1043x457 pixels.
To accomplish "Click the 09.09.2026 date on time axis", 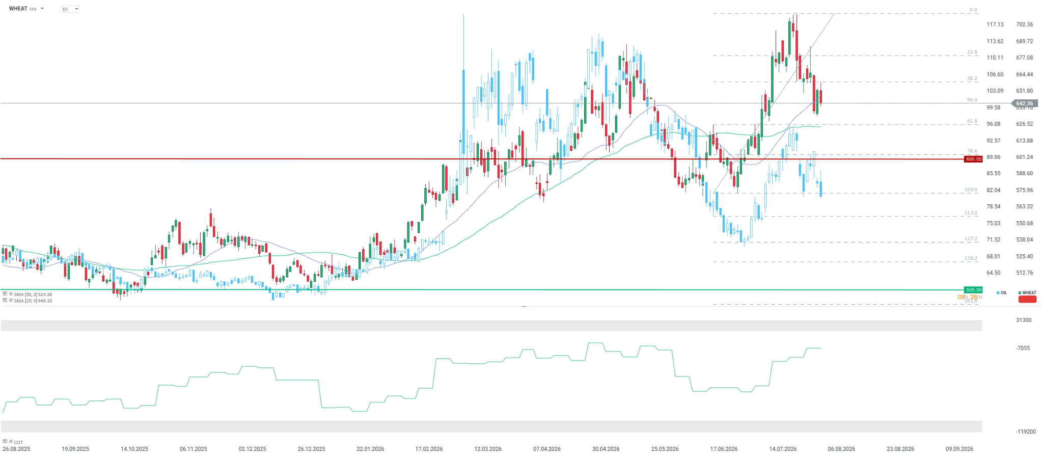I will click(959, 449).
